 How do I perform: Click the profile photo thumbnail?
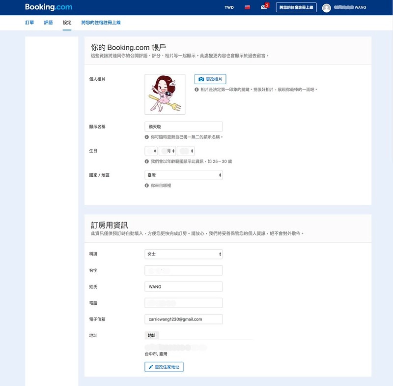[x=165, y=94]
